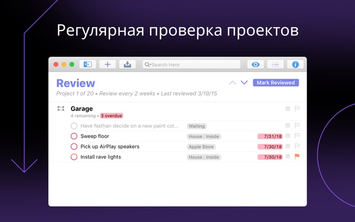Click the search magnifier dropdown icon
The image size is (355, 222).
click(x=148, y=64)
